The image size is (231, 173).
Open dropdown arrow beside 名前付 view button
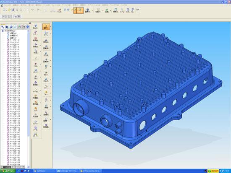[x=103, y=10]
